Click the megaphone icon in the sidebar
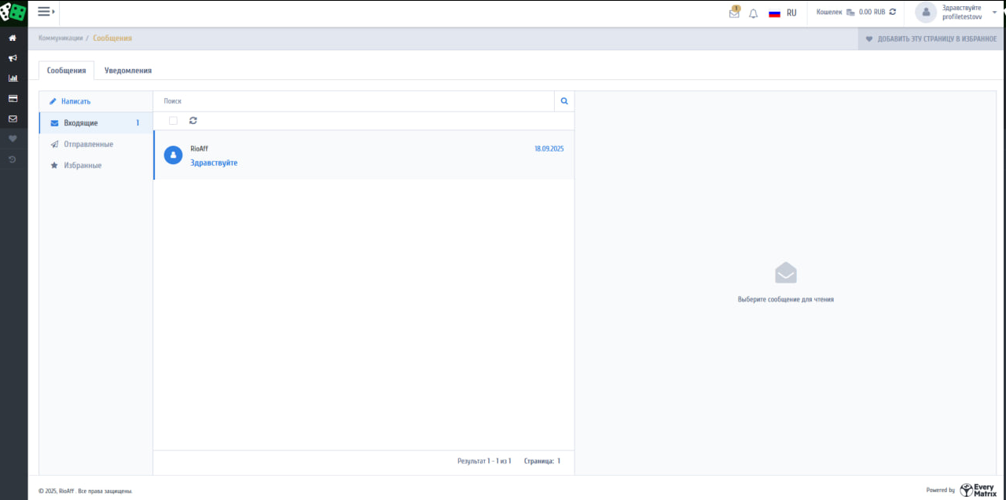 [x=13, y=58]
